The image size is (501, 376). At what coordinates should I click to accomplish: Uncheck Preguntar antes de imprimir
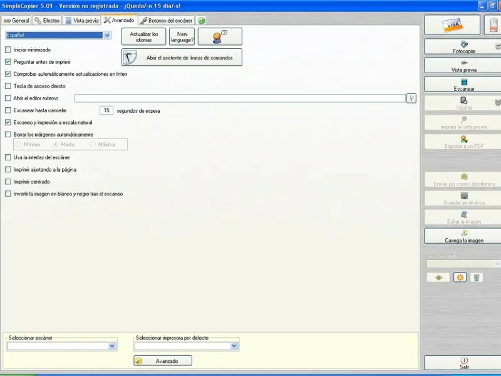[8, 61]
